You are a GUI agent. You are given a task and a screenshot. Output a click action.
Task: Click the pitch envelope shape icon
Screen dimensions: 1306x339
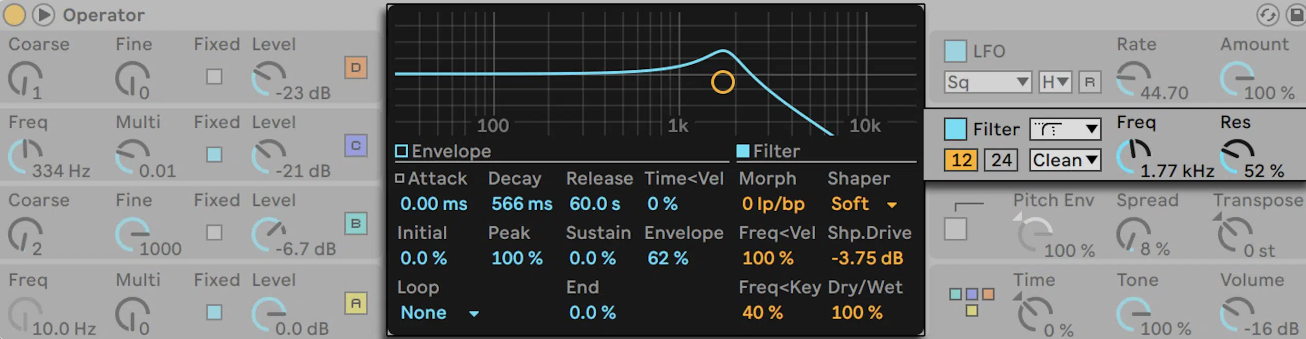pos(969,207)
